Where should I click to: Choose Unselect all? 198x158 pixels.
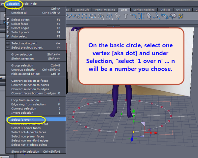36,13
